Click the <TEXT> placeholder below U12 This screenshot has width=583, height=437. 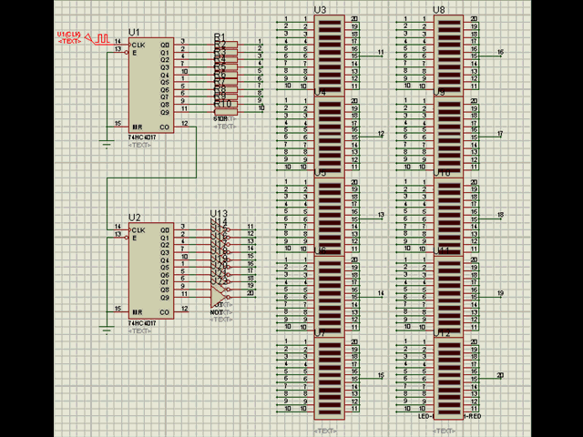(445, 431)
